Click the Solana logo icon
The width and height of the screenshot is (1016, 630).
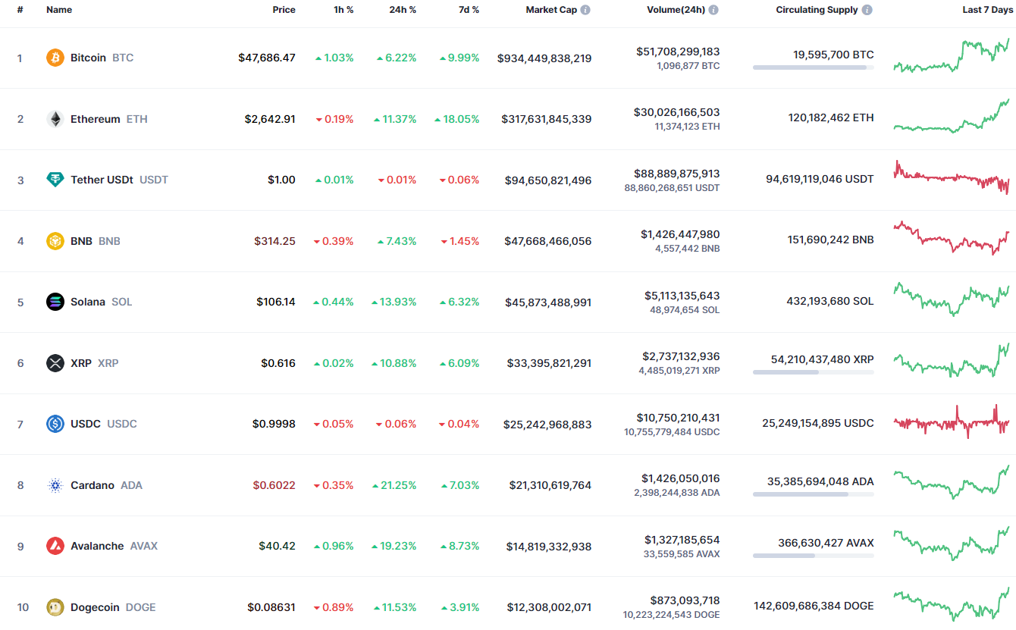pos(55,302)
